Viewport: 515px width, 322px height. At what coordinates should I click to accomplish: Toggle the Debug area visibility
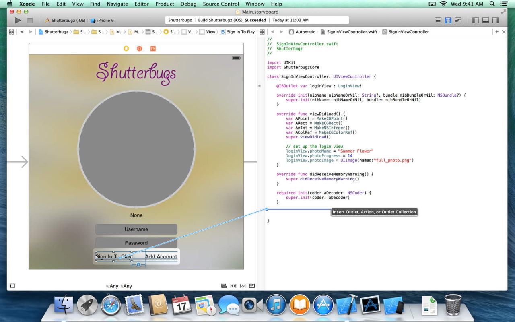tap(486, 20)
